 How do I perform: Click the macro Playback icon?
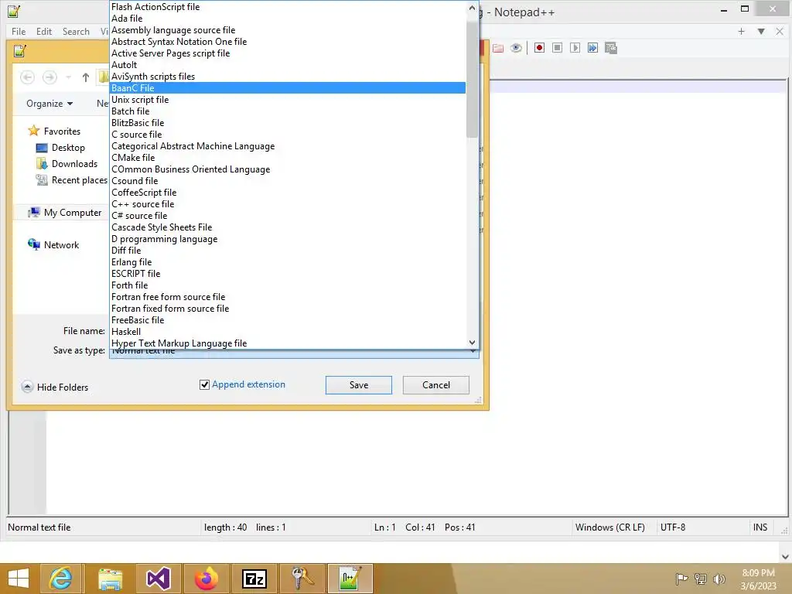coord(575,48)
